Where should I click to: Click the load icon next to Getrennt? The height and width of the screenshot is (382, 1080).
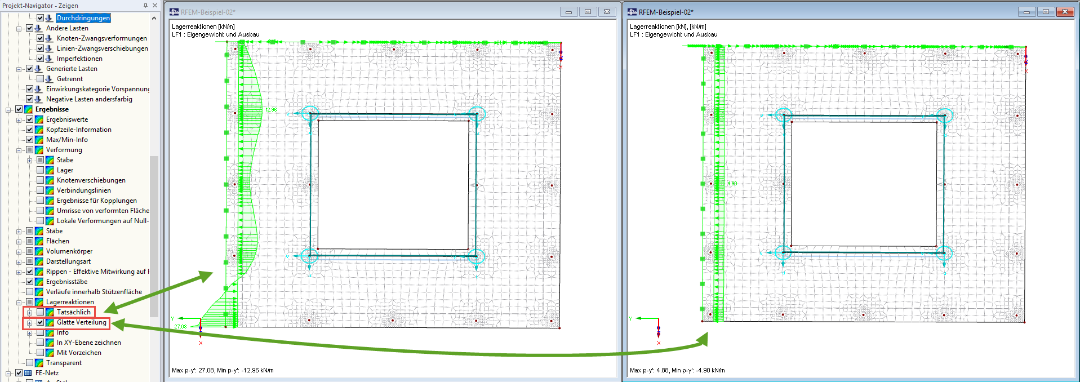(x=49, y=79)
